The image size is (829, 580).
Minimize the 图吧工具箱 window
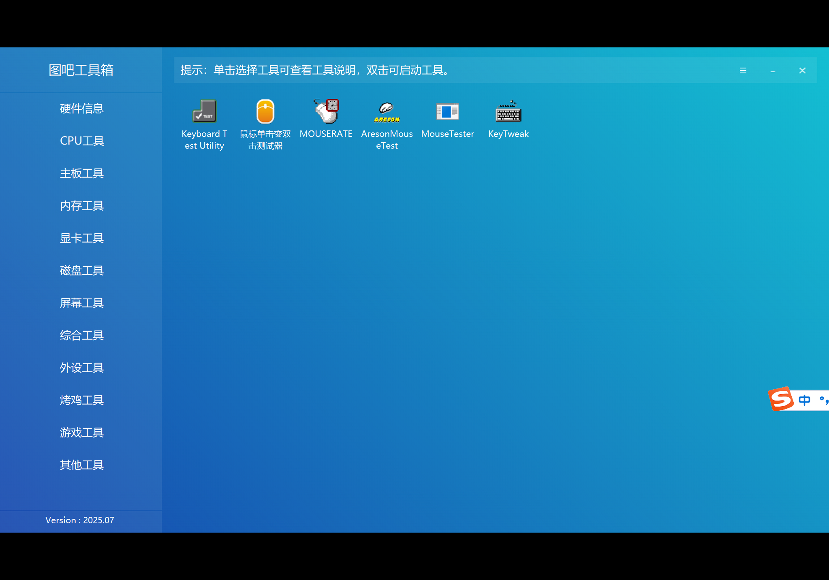tap(773, 71)
